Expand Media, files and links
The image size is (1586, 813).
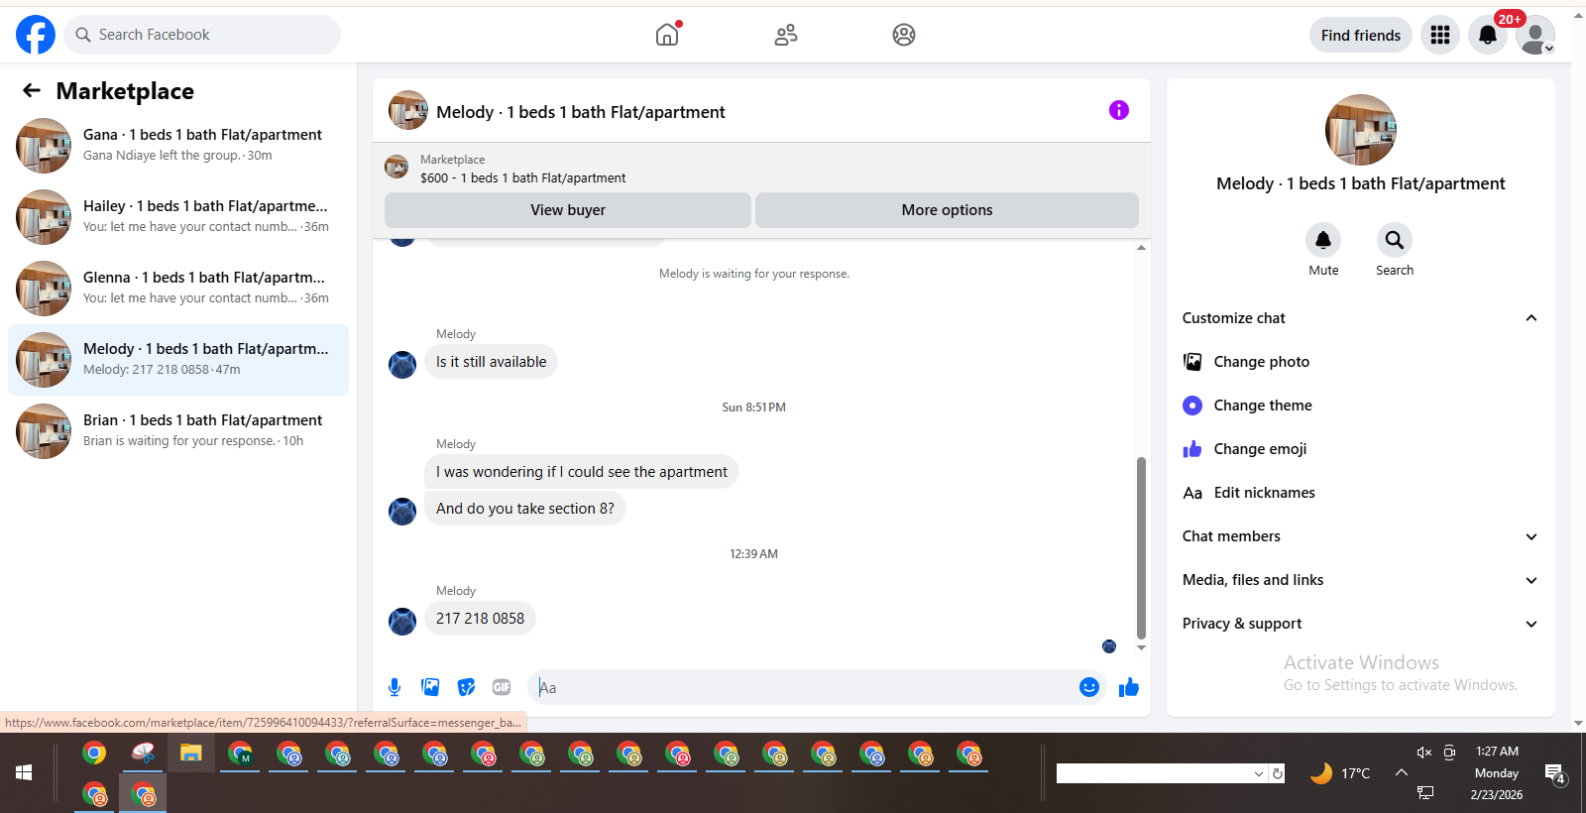pos(1361,580)
